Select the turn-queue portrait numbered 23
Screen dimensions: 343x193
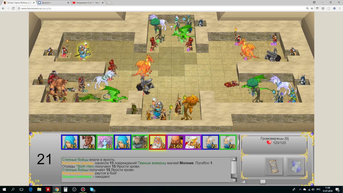[x=87, y=142]
